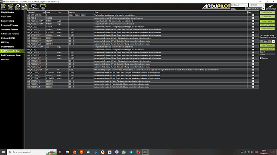The image size is (277, 155).
Task: Select Mission Planner taskbar icon
Action: [145, 152]
